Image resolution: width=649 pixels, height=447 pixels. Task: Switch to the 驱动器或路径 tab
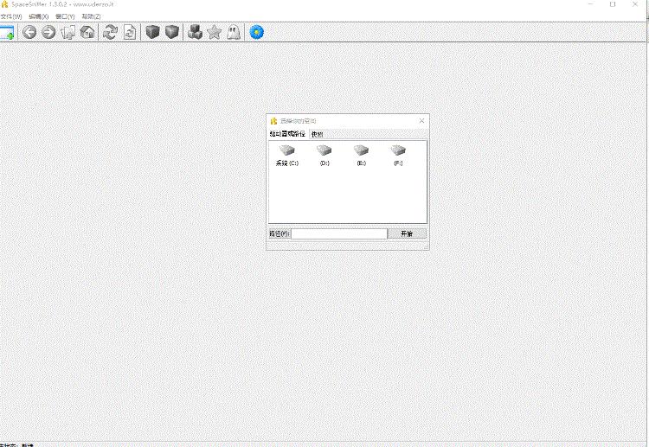click(287, 133)
